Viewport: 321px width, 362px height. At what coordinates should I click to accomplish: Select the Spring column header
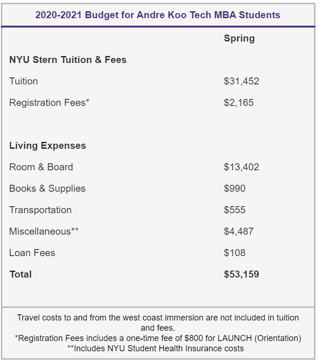click(239, 38)
